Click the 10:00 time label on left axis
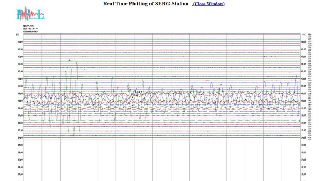Screen dimensions: 323x181 (x=20, y=108)
